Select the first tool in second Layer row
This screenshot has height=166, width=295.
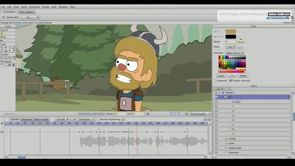pos(2,51)
